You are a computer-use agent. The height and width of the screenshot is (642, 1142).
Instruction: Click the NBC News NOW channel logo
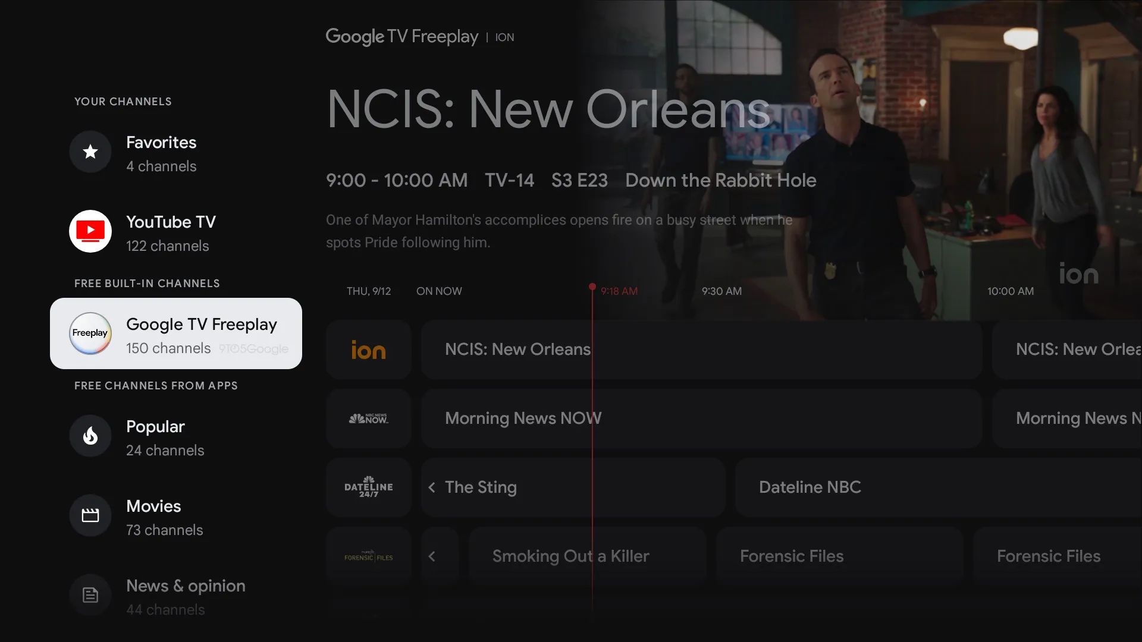click(x=369, y=417)
